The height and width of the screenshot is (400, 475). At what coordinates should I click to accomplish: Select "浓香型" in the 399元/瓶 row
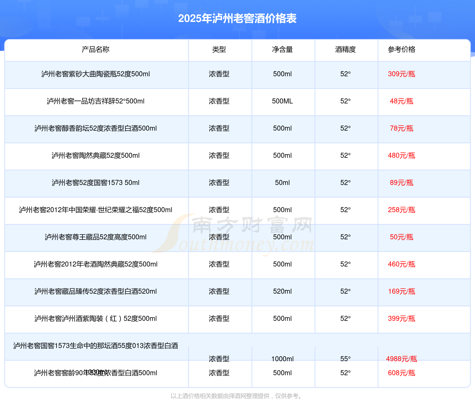point(219,318)
